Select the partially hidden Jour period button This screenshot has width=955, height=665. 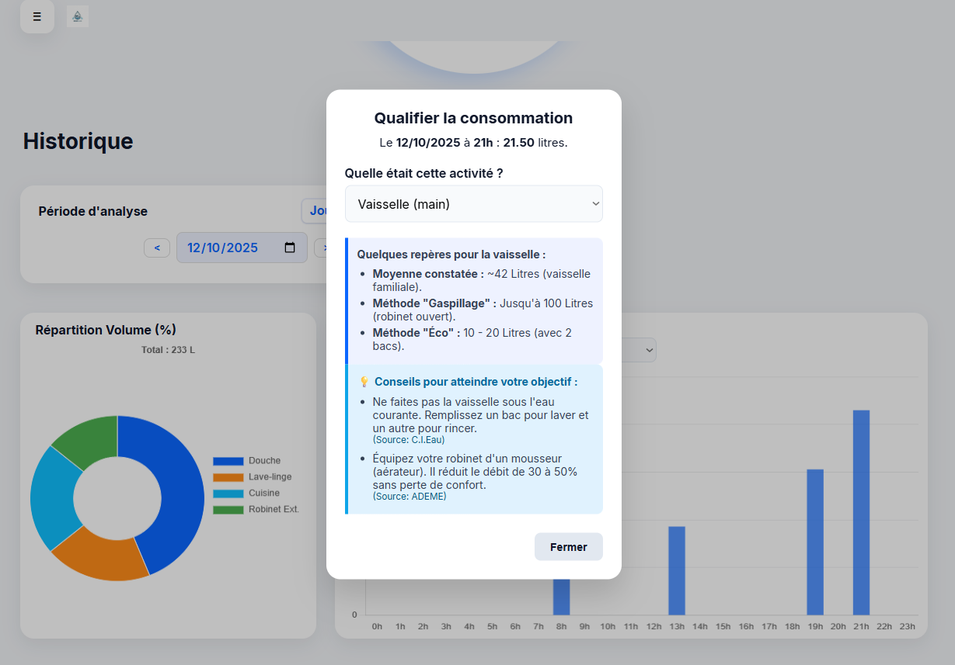(314, 211)
